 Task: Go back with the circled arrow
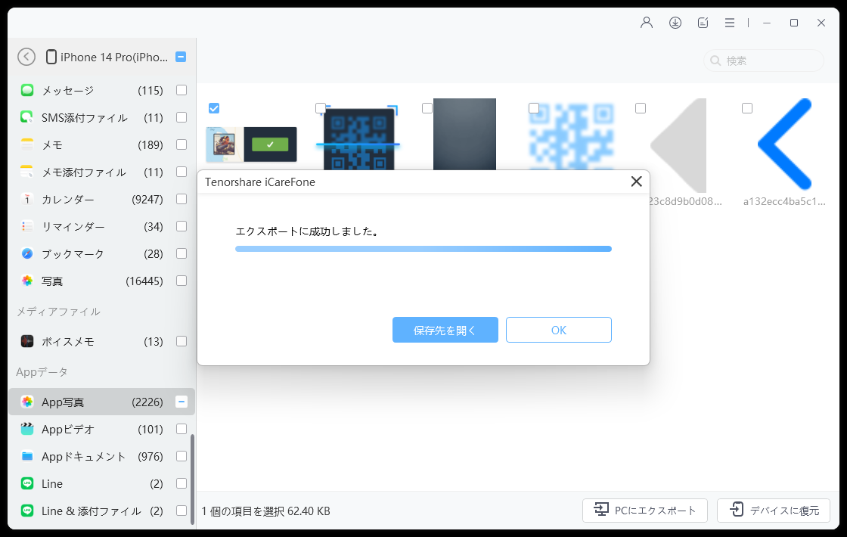click(x=26, y=57)
